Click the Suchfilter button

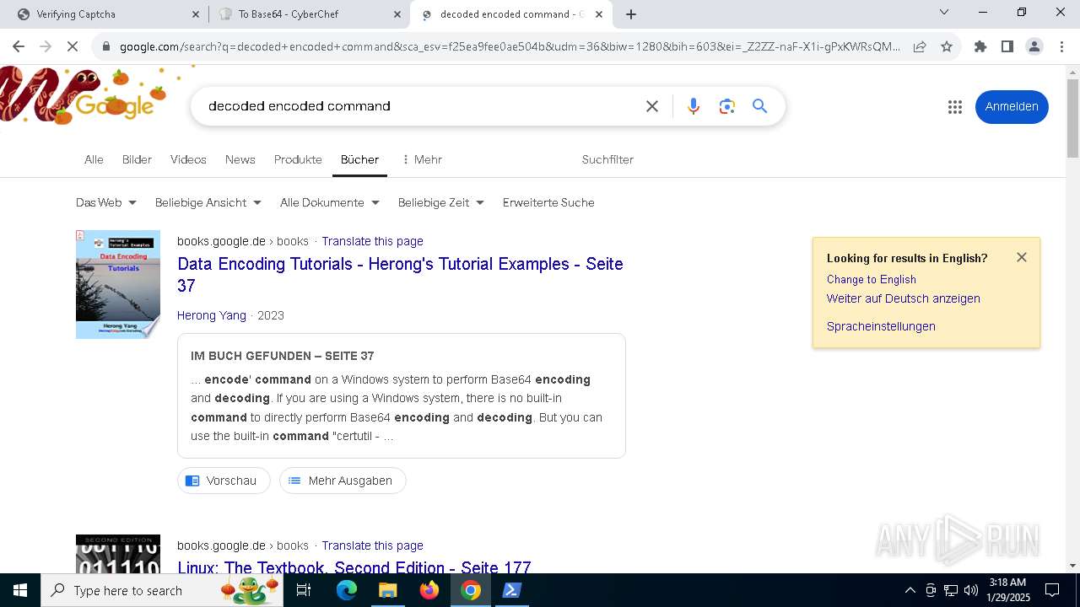click(x=607, y=159)
